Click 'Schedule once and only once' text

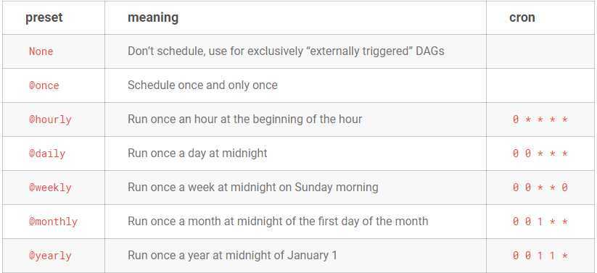point(202,85)
